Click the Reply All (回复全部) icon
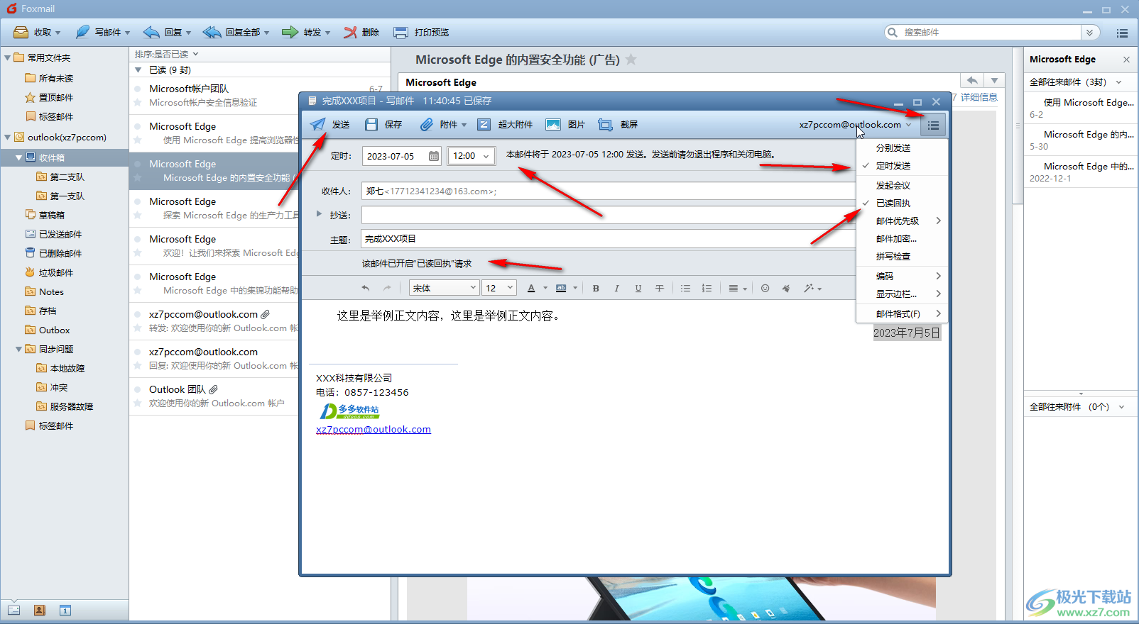Viewport: 1139px width, 624px height. (212, 32)
